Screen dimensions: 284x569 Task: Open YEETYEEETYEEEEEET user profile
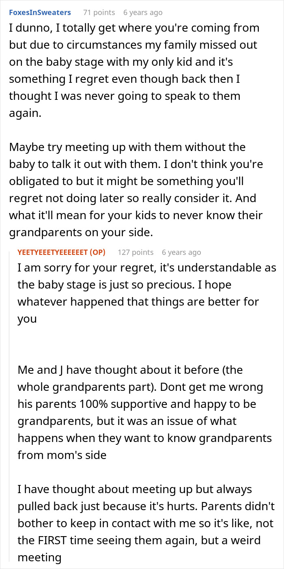(x=52, y=252)
